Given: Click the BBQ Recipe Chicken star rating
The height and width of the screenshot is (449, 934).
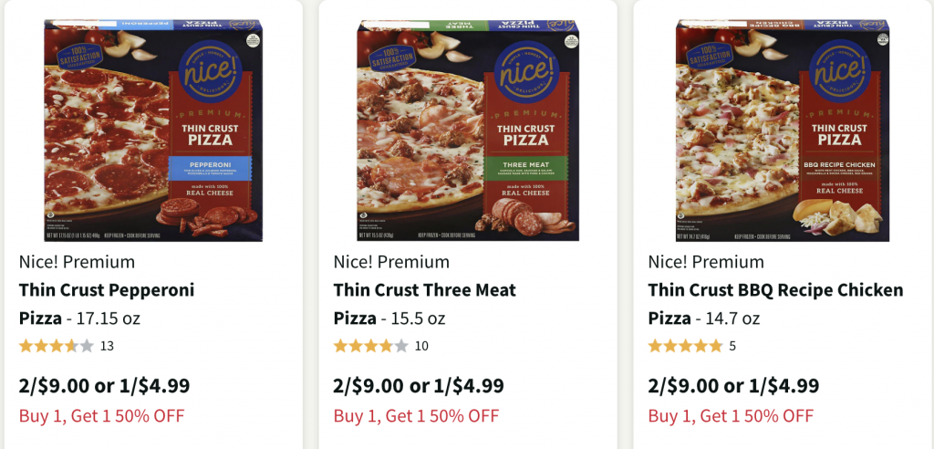Looking at the screenshot, I should click(685, 346).
